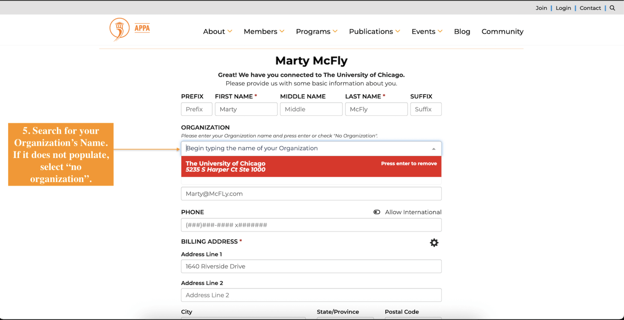This screenshot has width=624, height=320.
Task: Click the Join link
Action: point(541,8)
